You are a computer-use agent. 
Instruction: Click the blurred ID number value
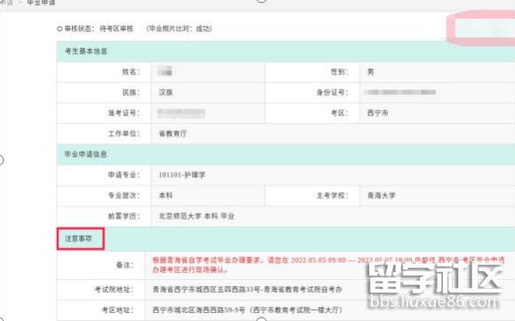(400, 92)
